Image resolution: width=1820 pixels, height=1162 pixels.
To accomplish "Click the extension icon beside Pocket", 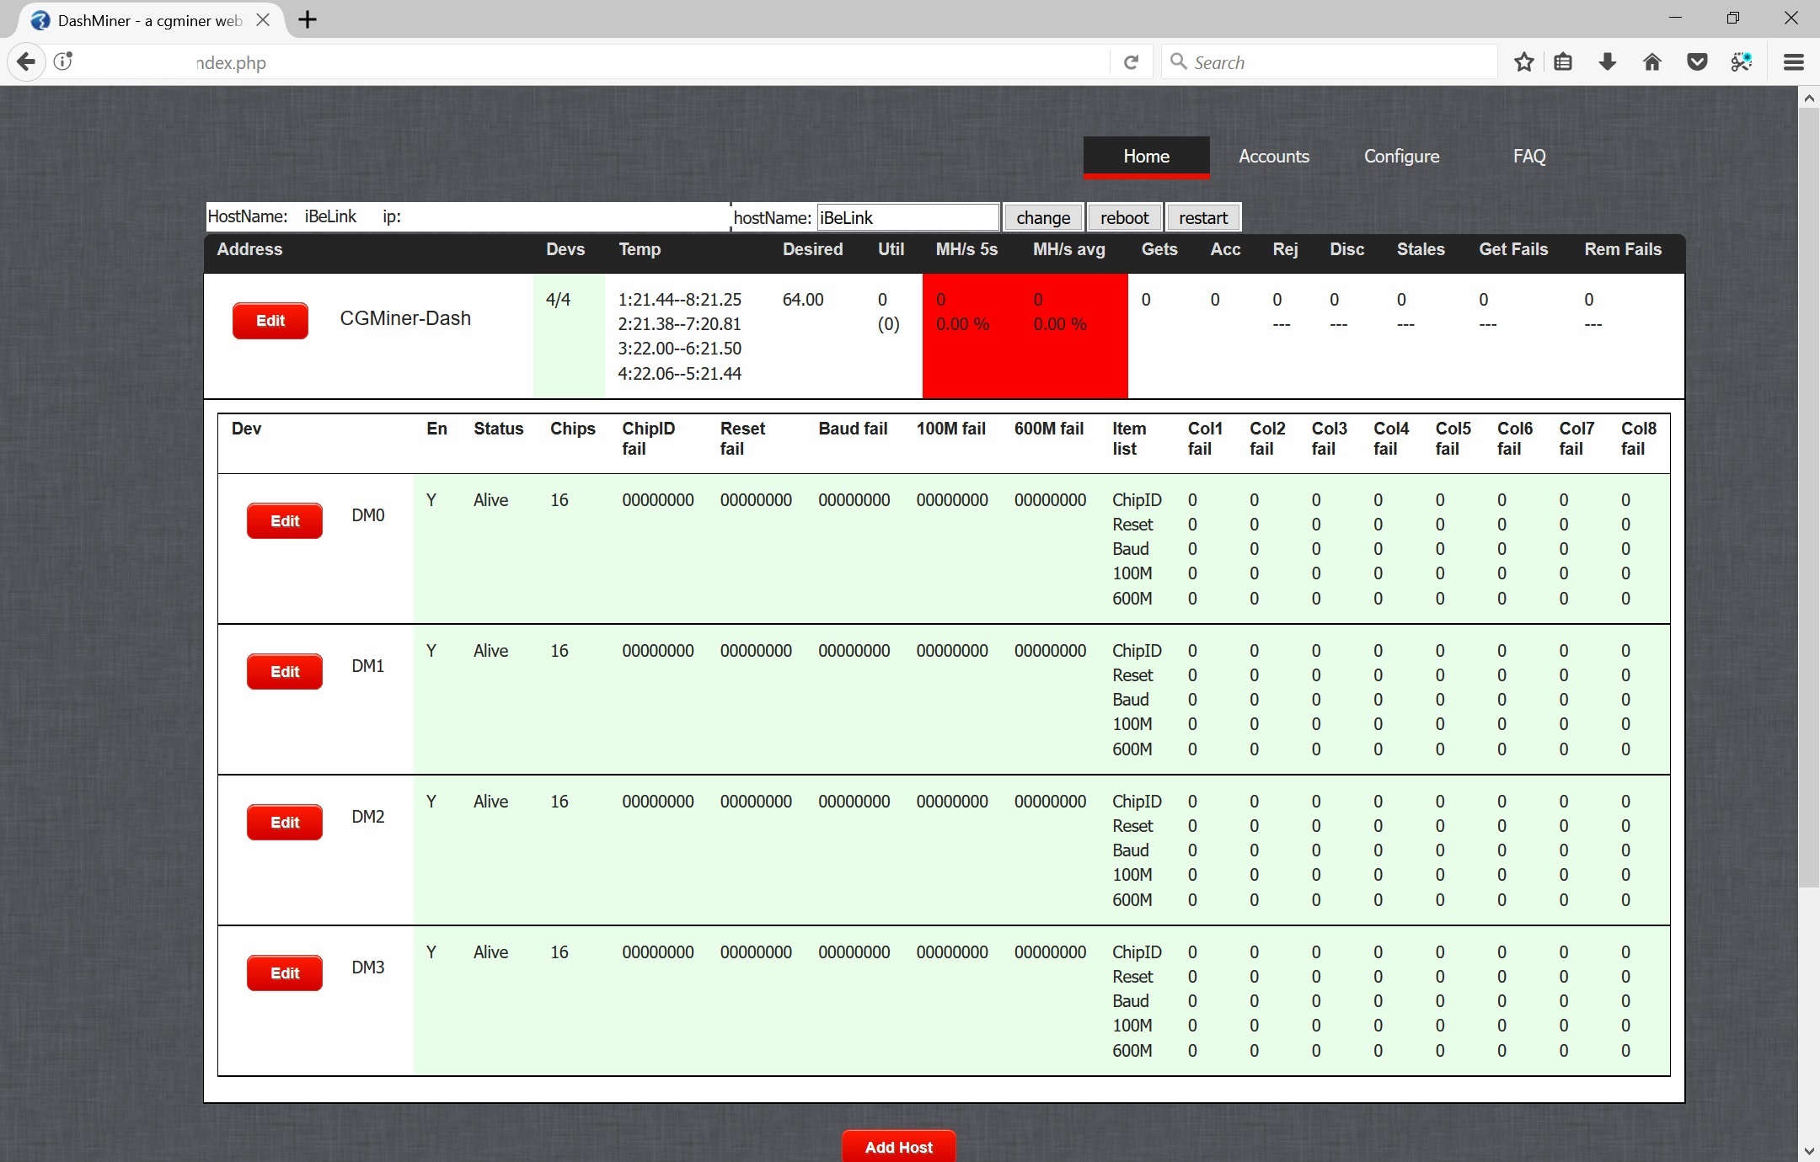I will pyautogui.click(x=1742, y=62).
